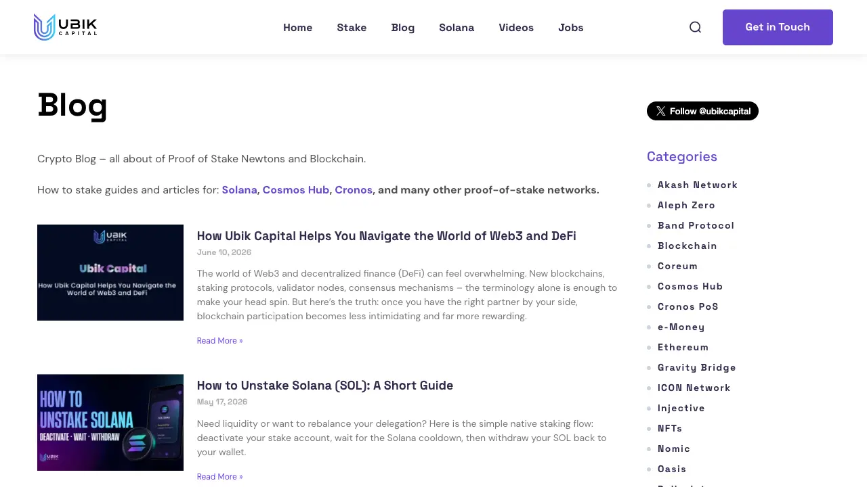The image size is (867, 487).
Task: Select the e-Money category
Action: pos(681,327)
